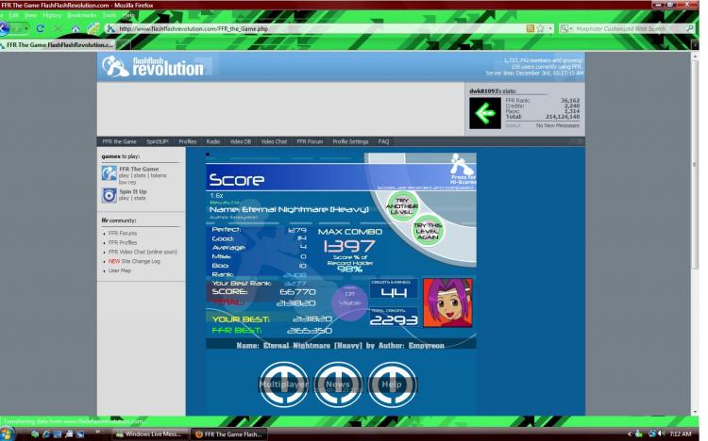Go to the home page icon
This screenshot has width=708, height=441.
[76, 29]
